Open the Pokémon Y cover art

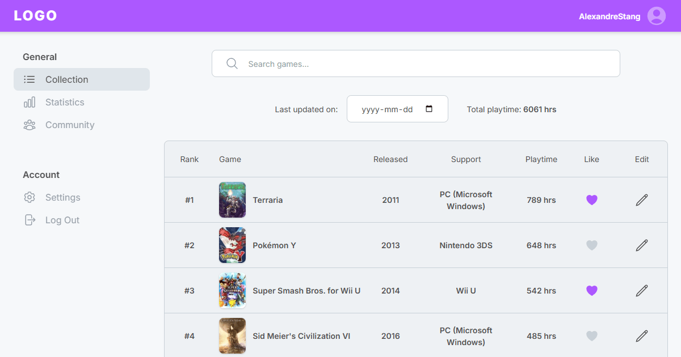pyautogui.click(x=233, y=245)
